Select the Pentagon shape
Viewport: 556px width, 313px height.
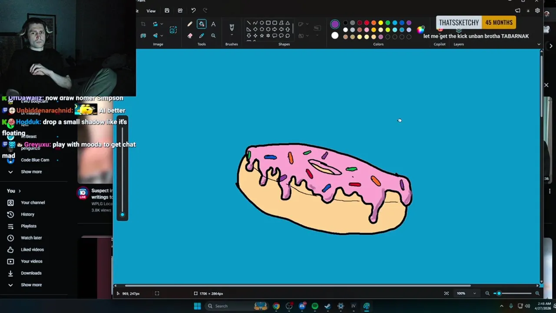tap(261, 29)
